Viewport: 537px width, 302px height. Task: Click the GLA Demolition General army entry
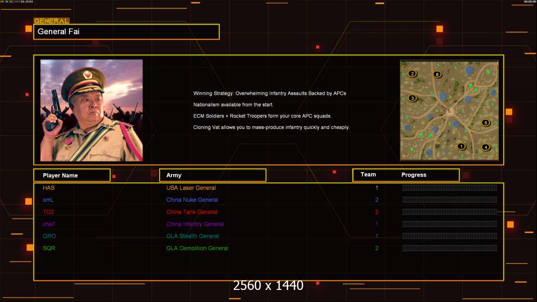[x=197, y=248]
